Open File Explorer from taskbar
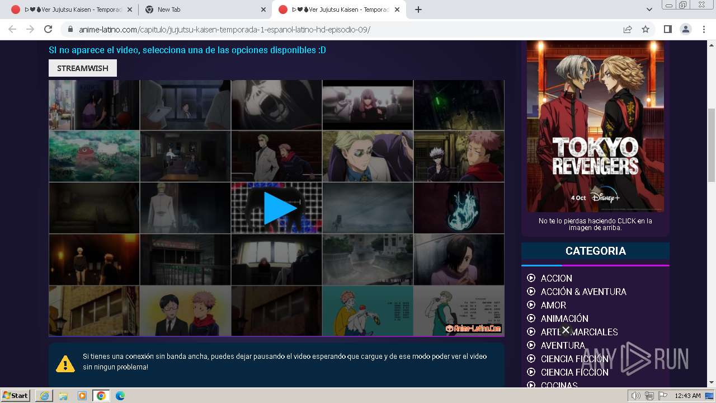This screenshot has width=716, height=403. tap(63, 396)
